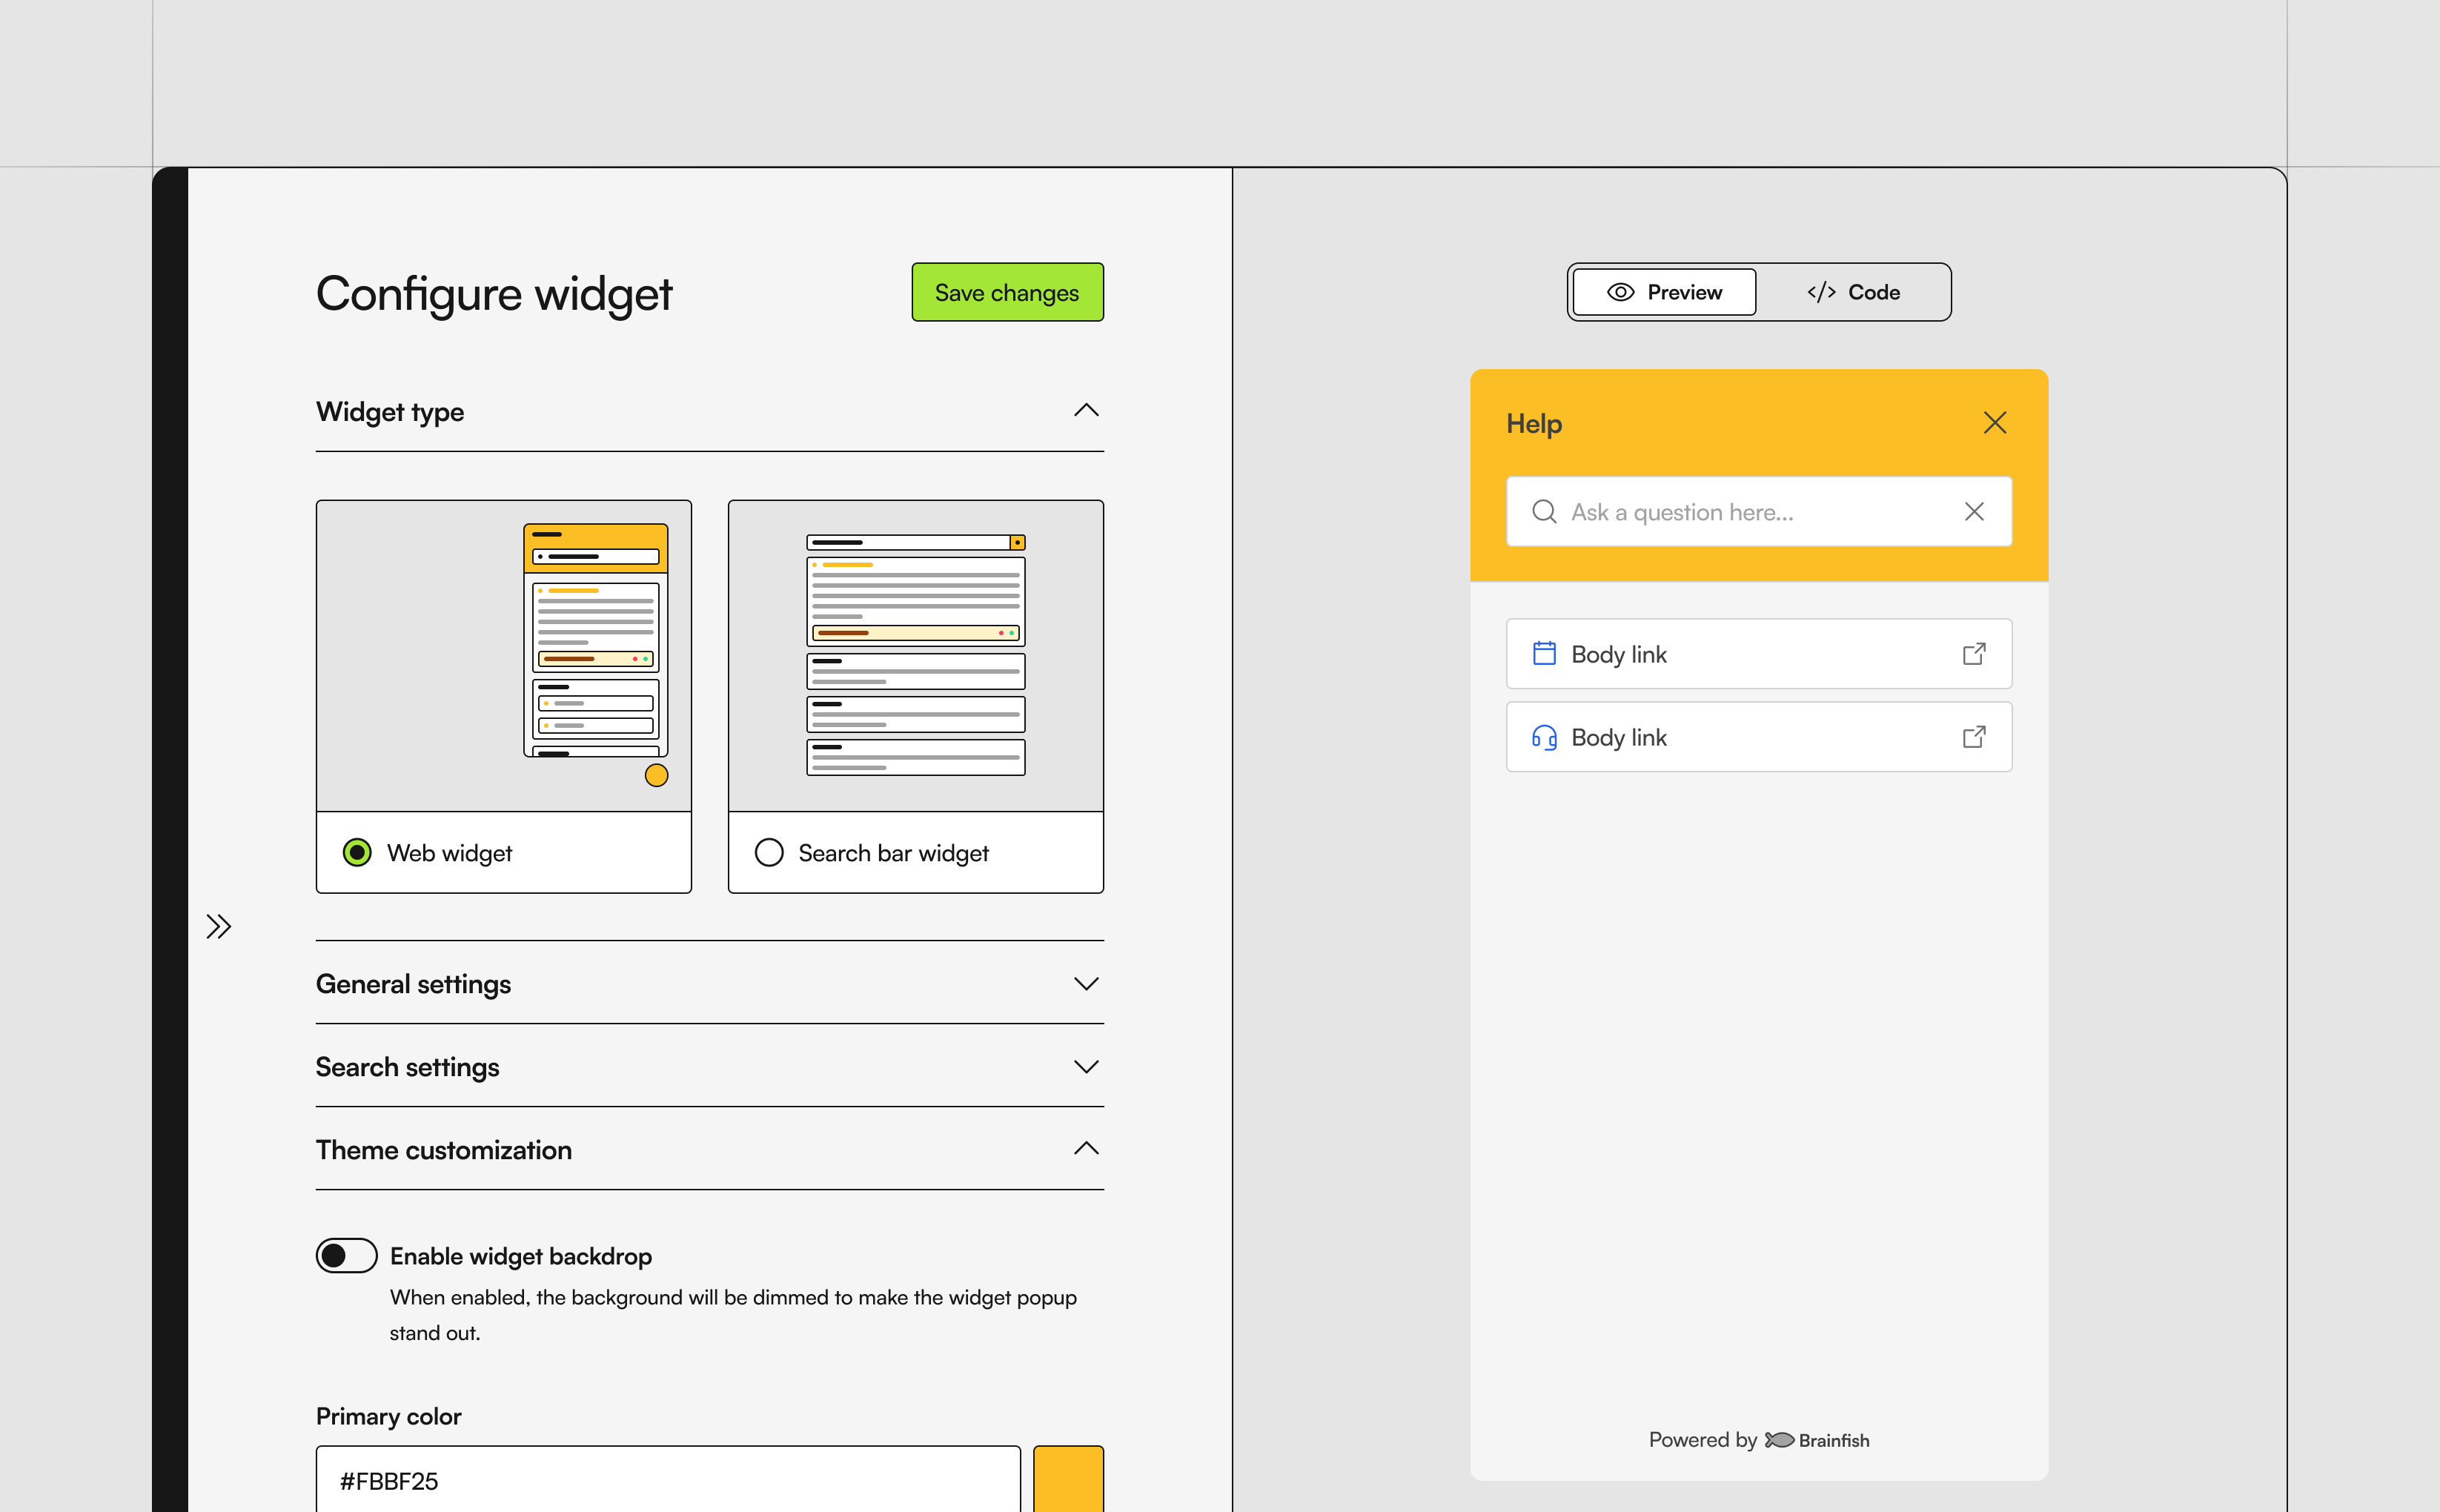Close the Help widget panel

point(1995,423)
